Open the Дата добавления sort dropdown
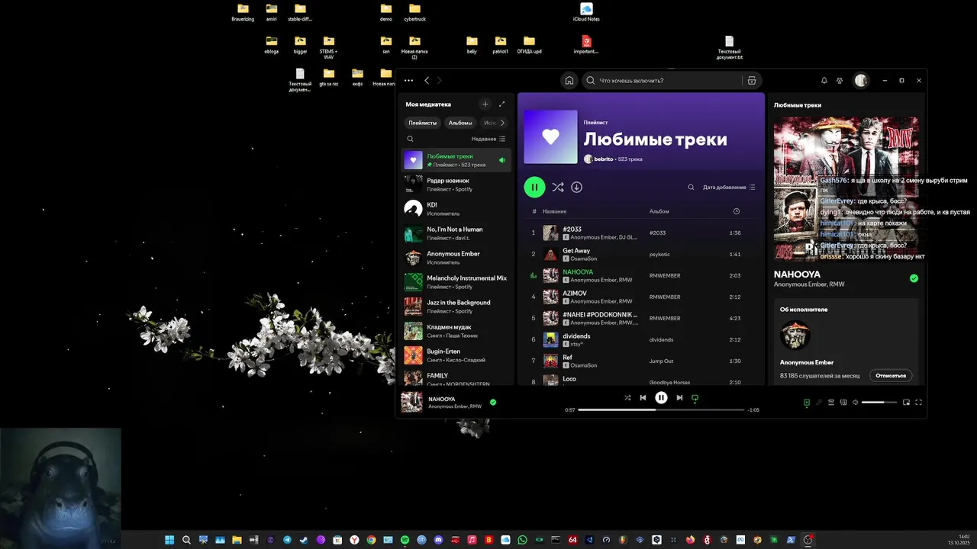 click(x=729, y=187)
